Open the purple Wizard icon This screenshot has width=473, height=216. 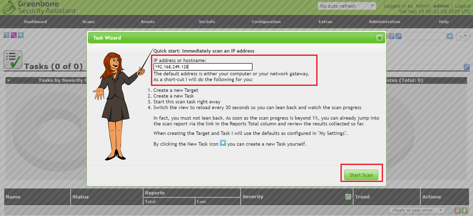tap(13, 35)
